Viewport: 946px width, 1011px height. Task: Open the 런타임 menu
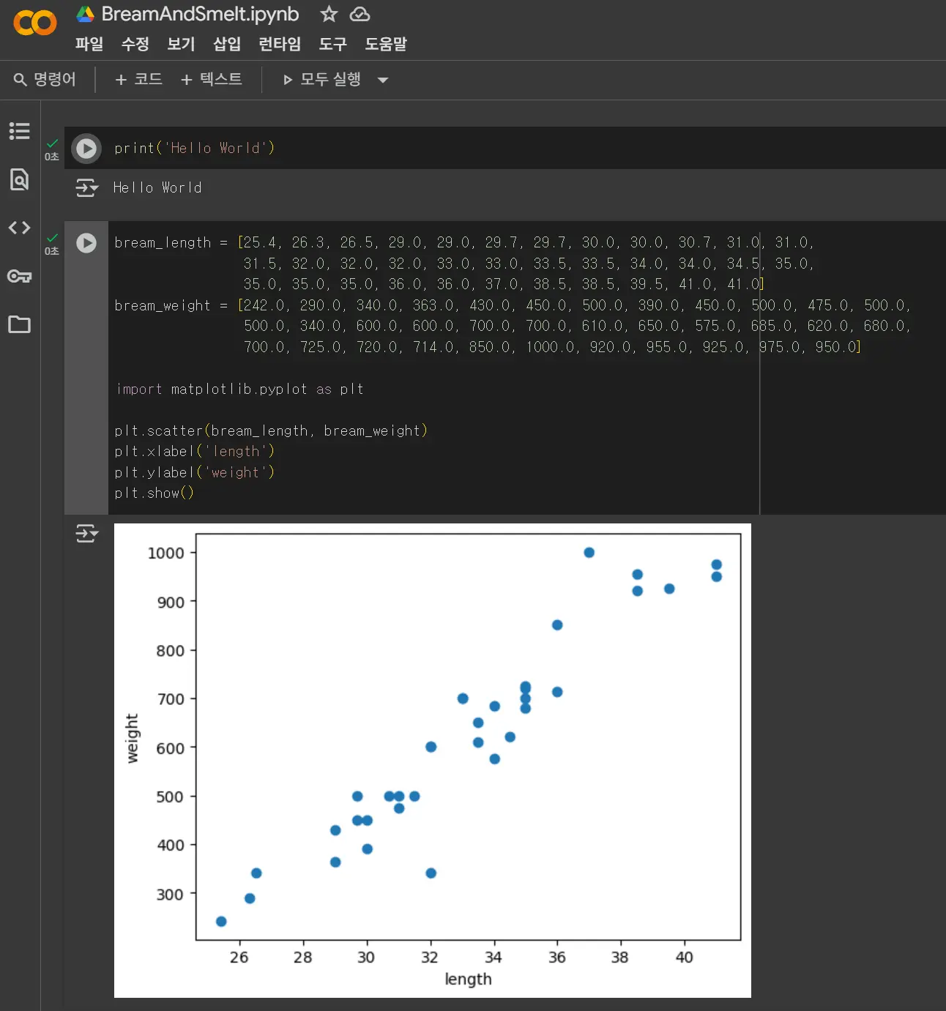pyautogui.click(x=280, y=44)
